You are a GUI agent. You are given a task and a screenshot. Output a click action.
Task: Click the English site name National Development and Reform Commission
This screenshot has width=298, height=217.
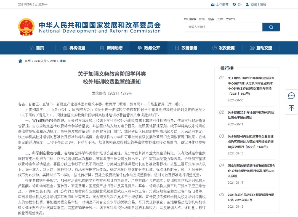pyautogui.click(x=100, y=31)
